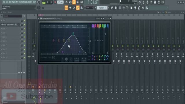The width and height of the screenshot is (185, 104).
Task: Click the EQ Compare button
Action: (x=84, y=59)
